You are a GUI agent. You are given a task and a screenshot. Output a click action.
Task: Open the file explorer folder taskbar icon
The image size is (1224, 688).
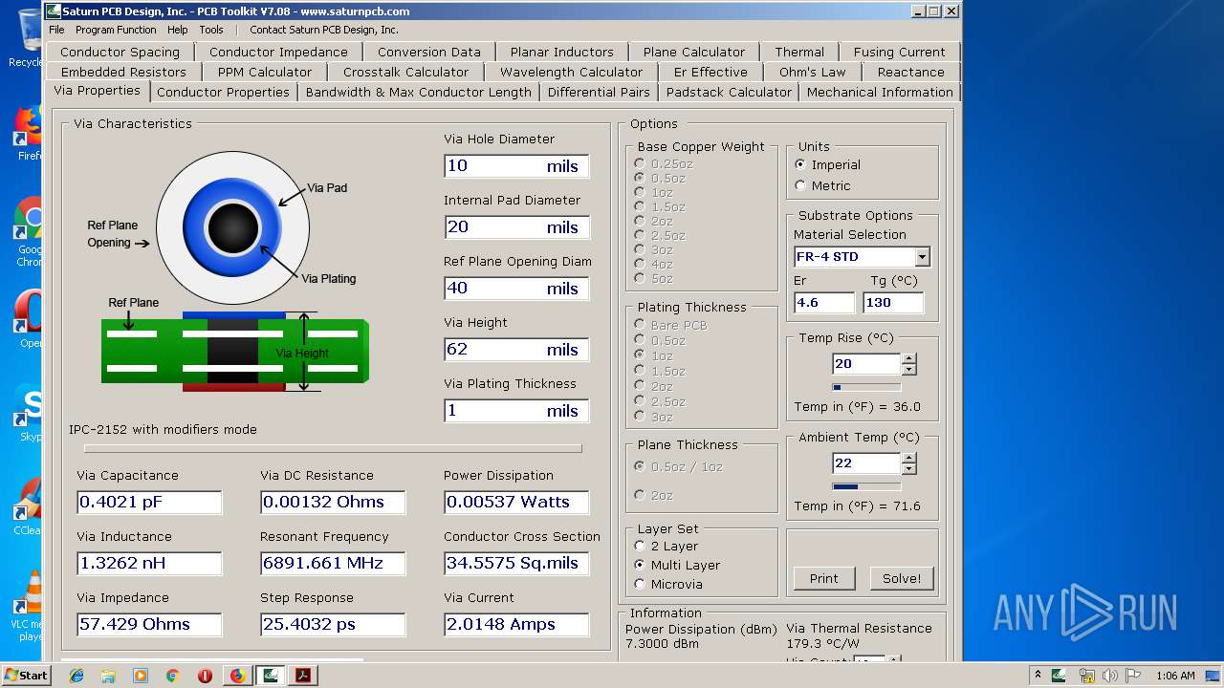(108, 676)
